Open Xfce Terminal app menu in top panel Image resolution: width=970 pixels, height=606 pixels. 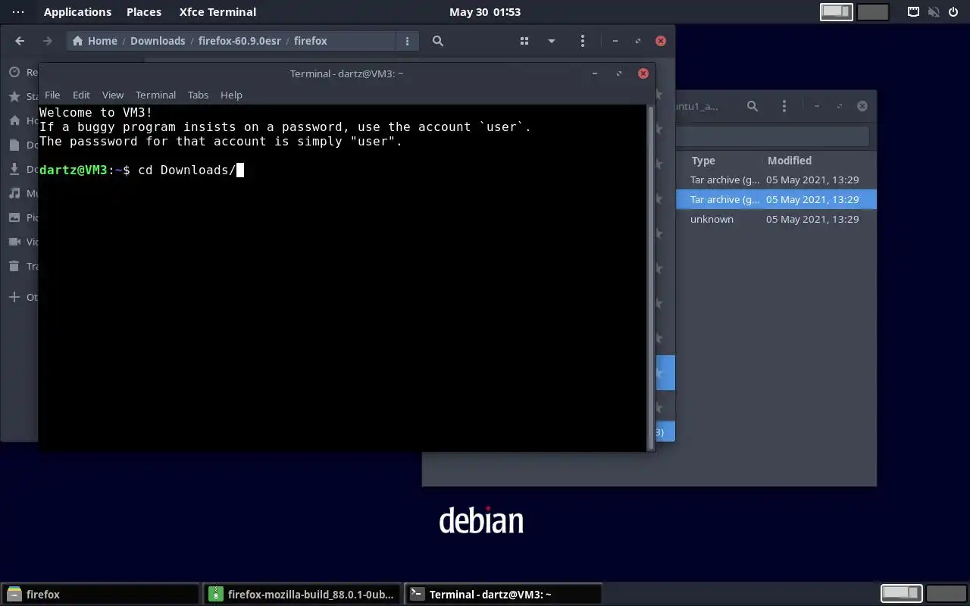pyautogui.click(x=217, y=12)
